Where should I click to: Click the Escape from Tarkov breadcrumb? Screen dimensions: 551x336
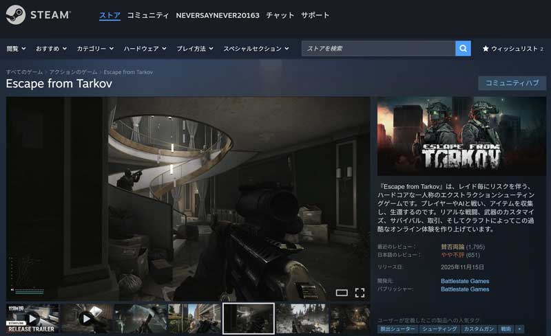point(128,72)
